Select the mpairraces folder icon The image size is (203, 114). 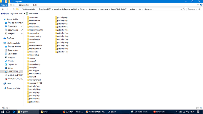coord(28,17)
